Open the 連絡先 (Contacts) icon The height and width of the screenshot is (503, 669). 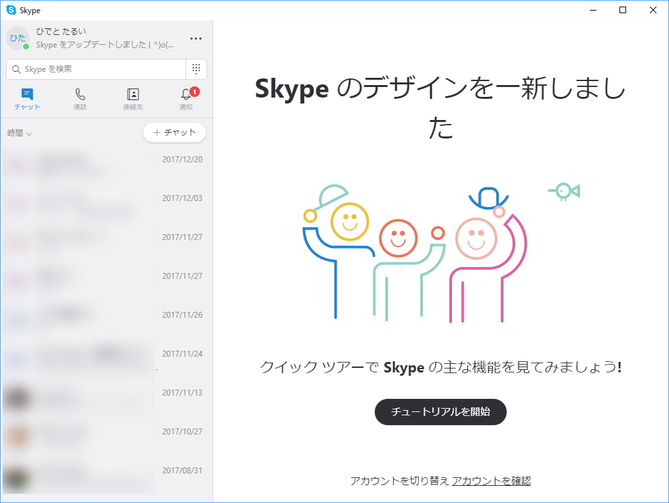[x=133, y=94]
